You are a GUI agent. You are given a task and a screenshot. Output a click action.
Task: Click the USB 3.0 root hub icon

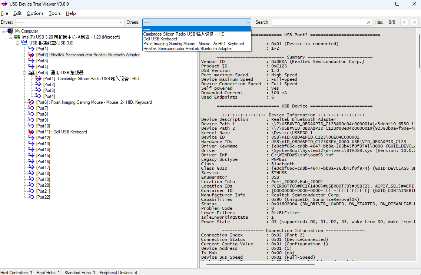point(24,43)
